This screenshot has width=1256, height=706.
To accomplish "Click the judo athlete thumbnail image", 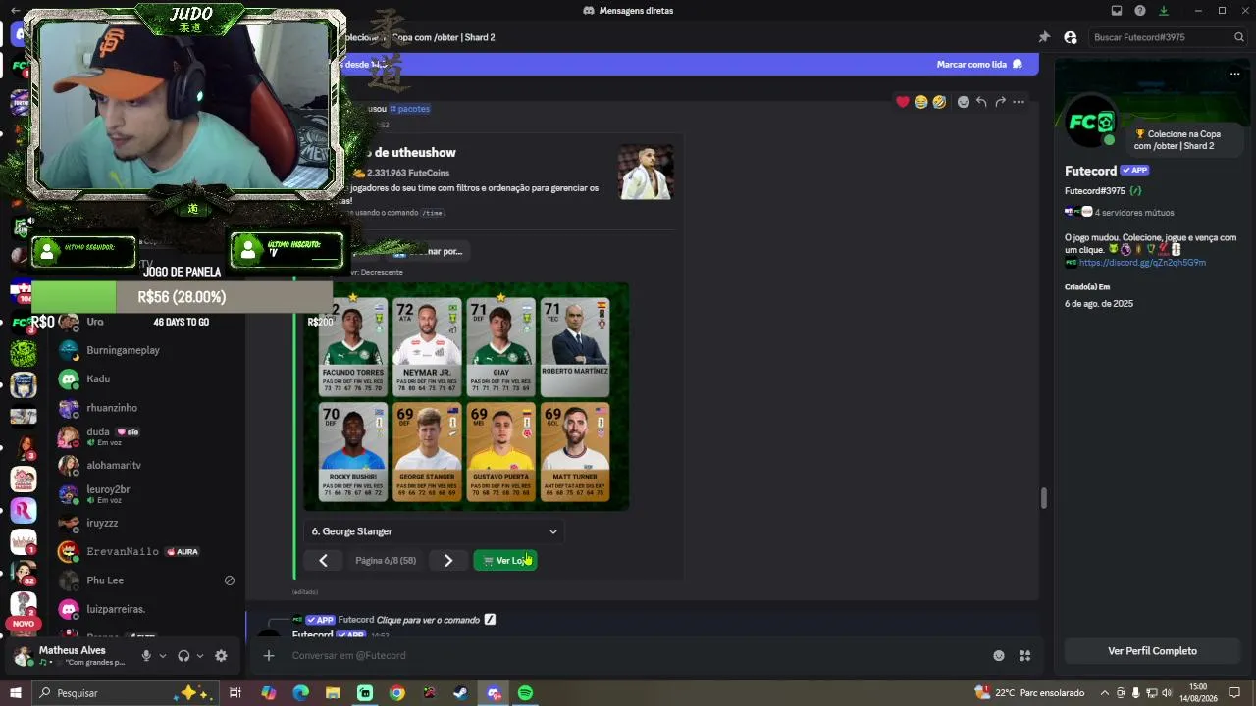I will [646, 173].
